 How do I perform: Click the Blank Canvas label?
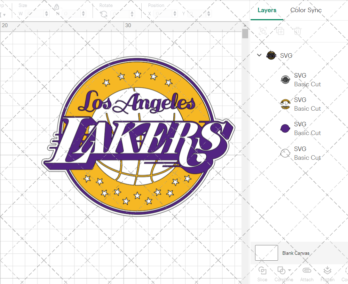click(x=296, y=253)
